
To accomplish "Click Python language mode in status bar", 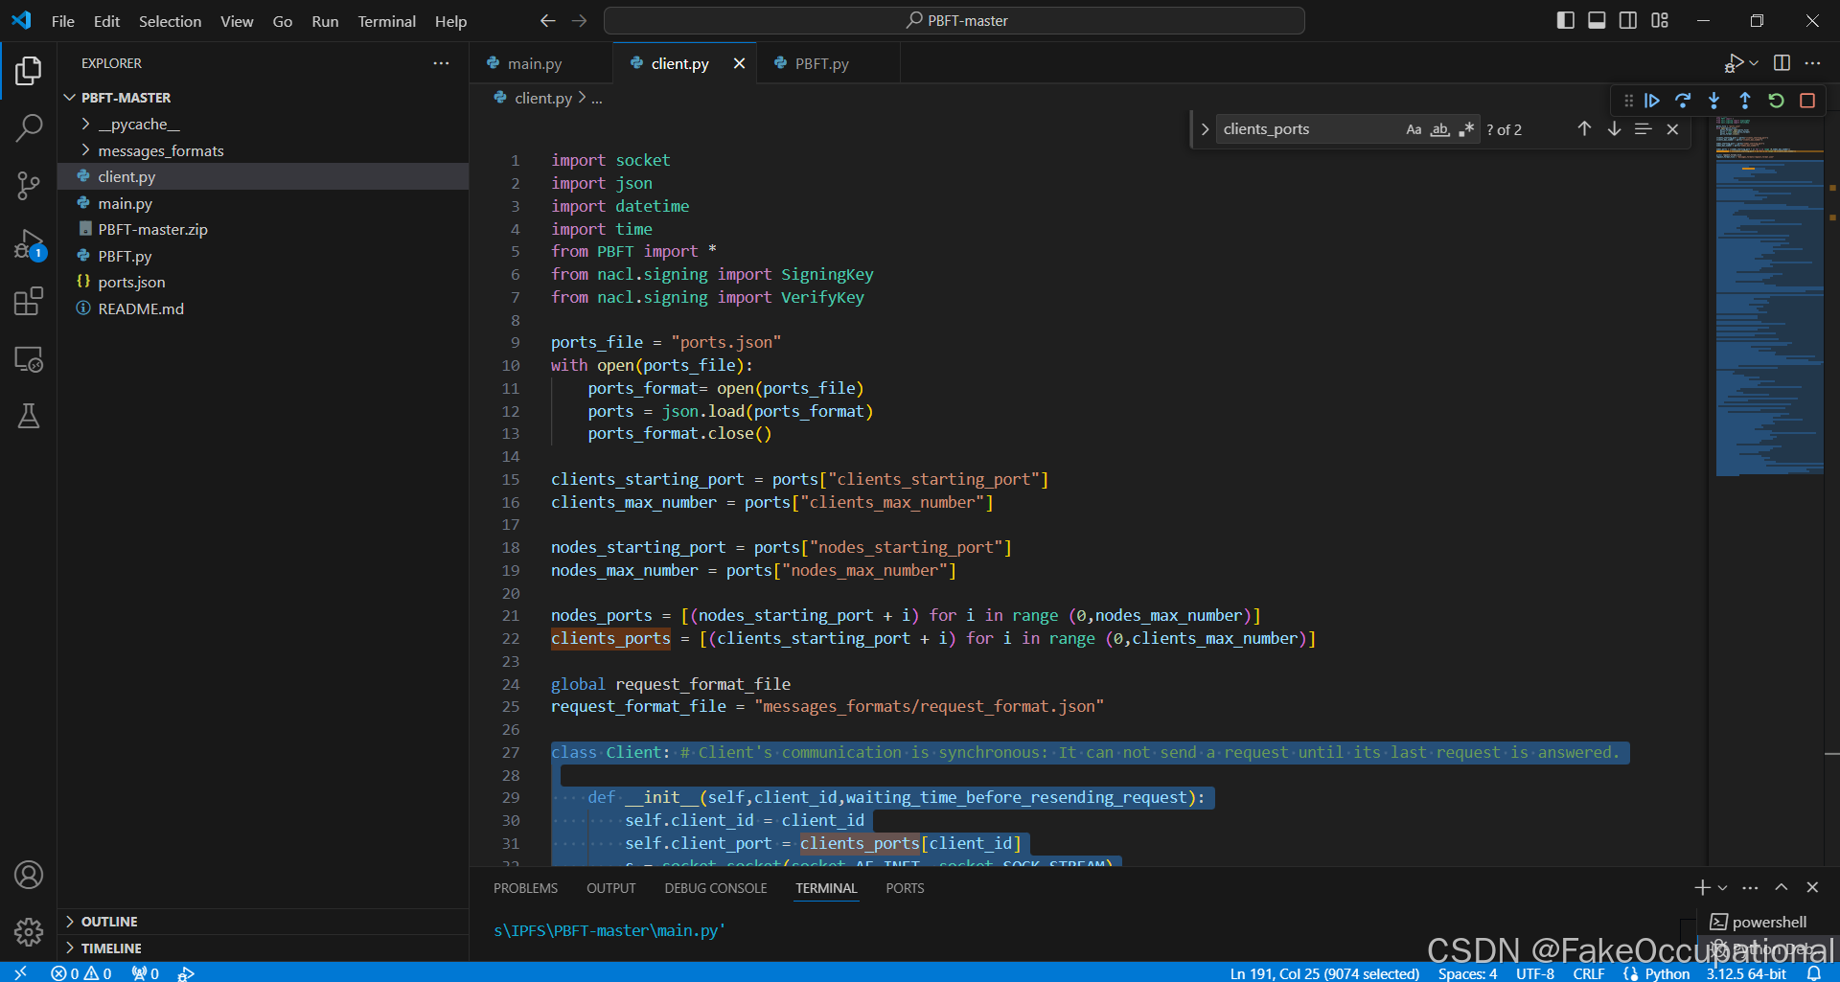I will coord(1667,973).
